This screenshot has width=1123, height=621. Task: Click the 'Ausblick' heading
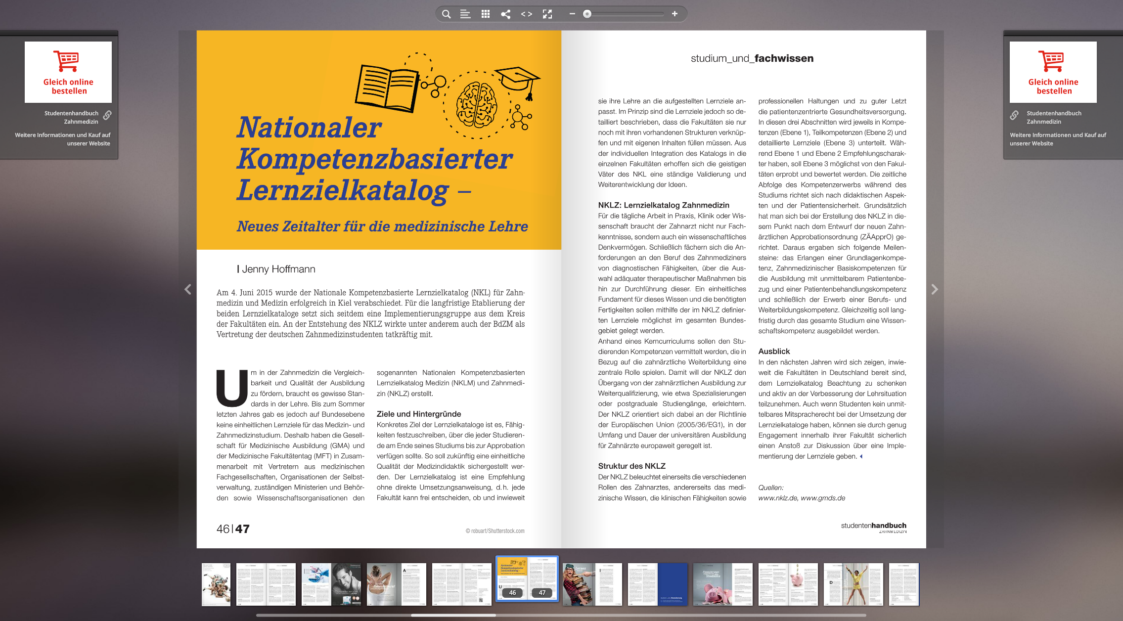774,352
